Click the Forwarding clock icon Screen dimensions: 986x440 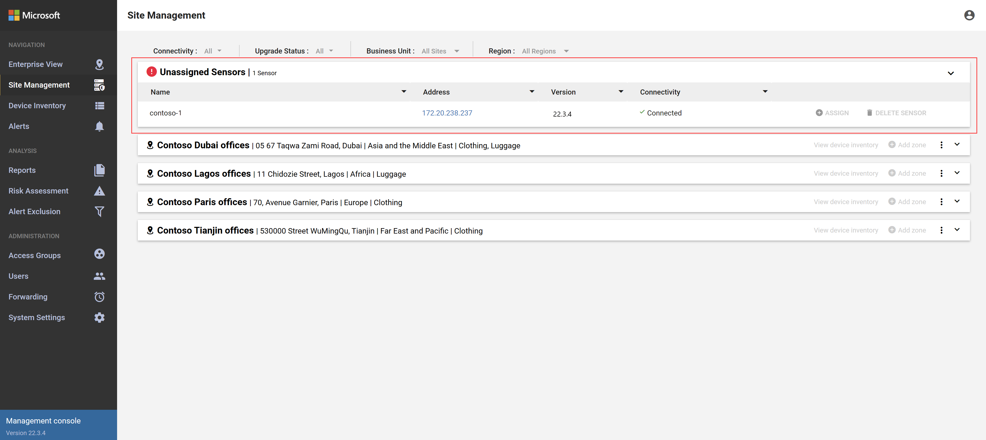(x=99, y=297)
